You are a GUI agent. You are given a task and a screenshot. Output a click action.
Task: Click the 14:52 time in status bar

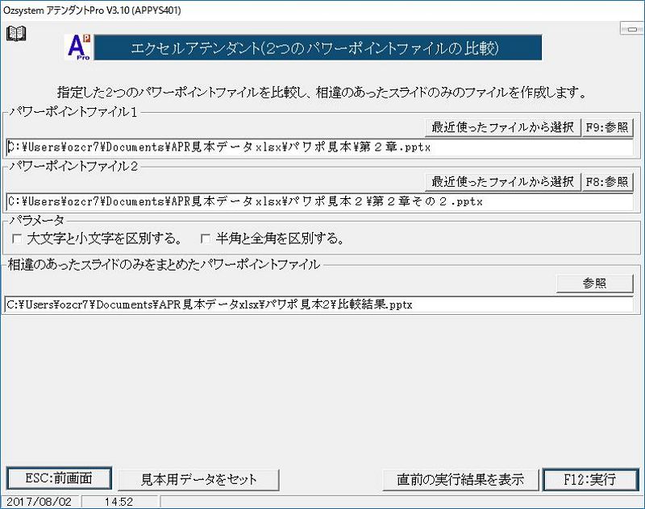(119, 502)
